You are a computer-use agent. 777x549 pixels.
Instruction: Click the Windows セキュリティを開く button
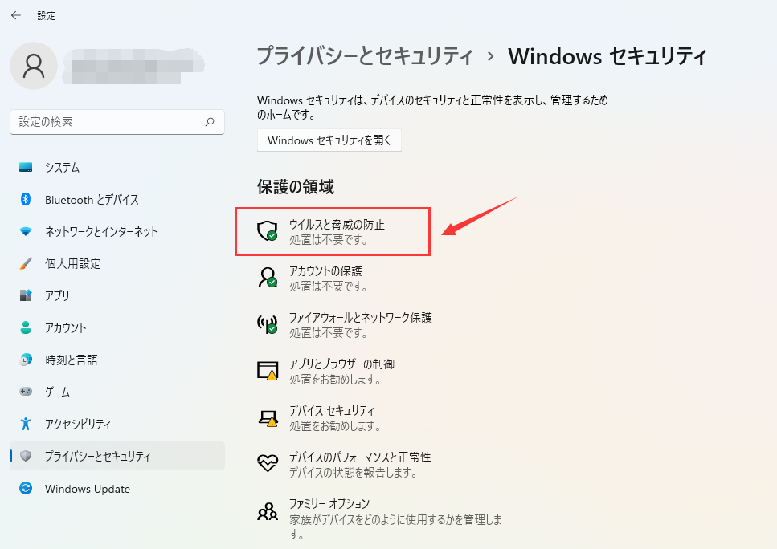329,139
